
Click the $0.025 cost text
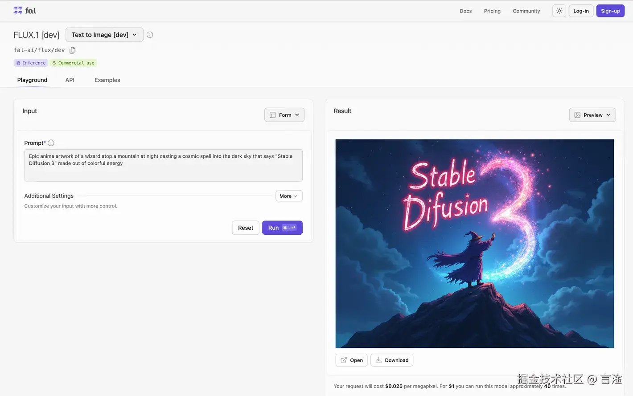[394, 386]
